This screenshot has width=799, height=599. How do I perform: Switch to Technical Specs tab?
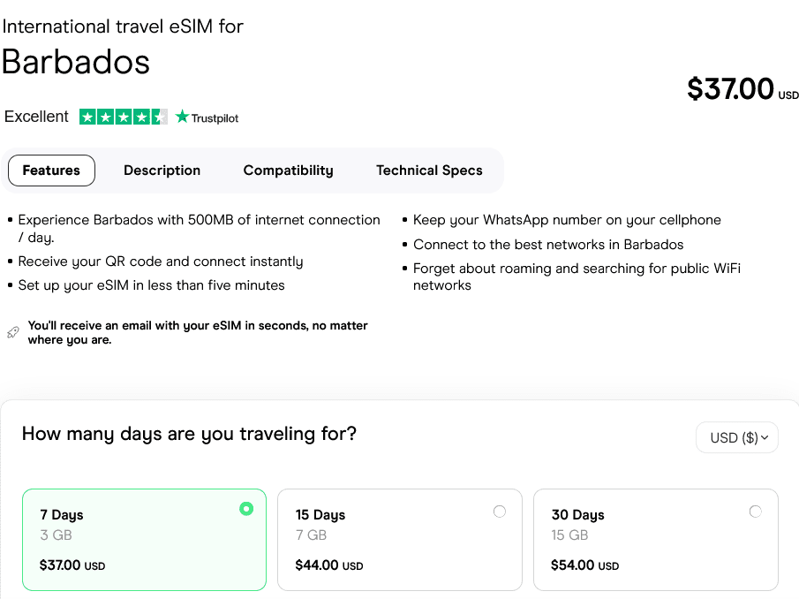point(429,171)
